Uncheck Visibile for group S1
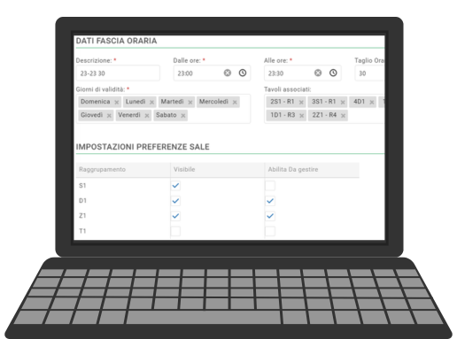The image size is (457, 339). [x=175, y=186]
